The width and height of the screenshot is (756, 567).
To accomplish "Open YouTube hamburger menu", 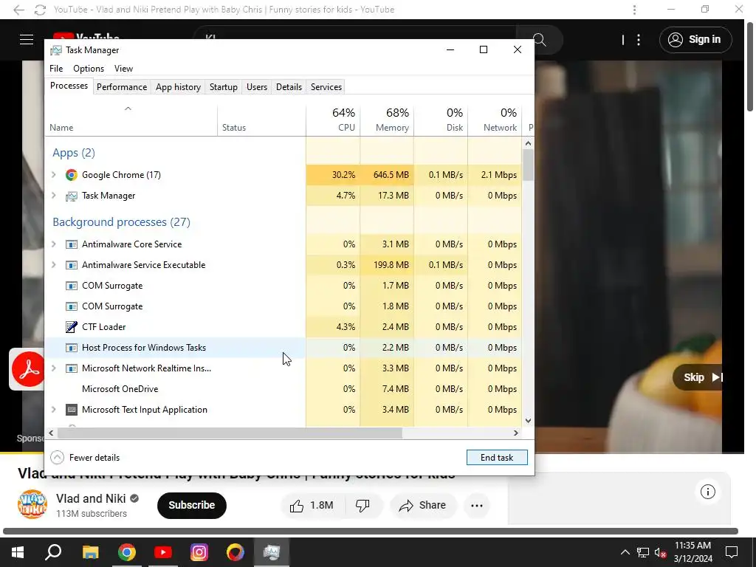I will tap(27, 40).
